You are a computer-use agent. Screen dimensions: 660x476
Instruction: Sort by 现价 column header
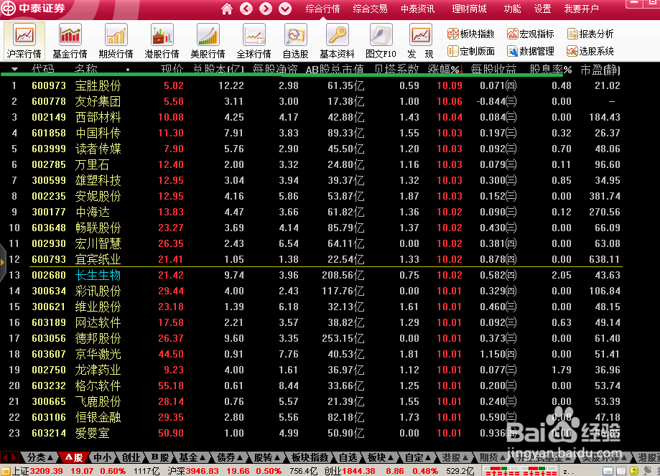pos(172,70)
